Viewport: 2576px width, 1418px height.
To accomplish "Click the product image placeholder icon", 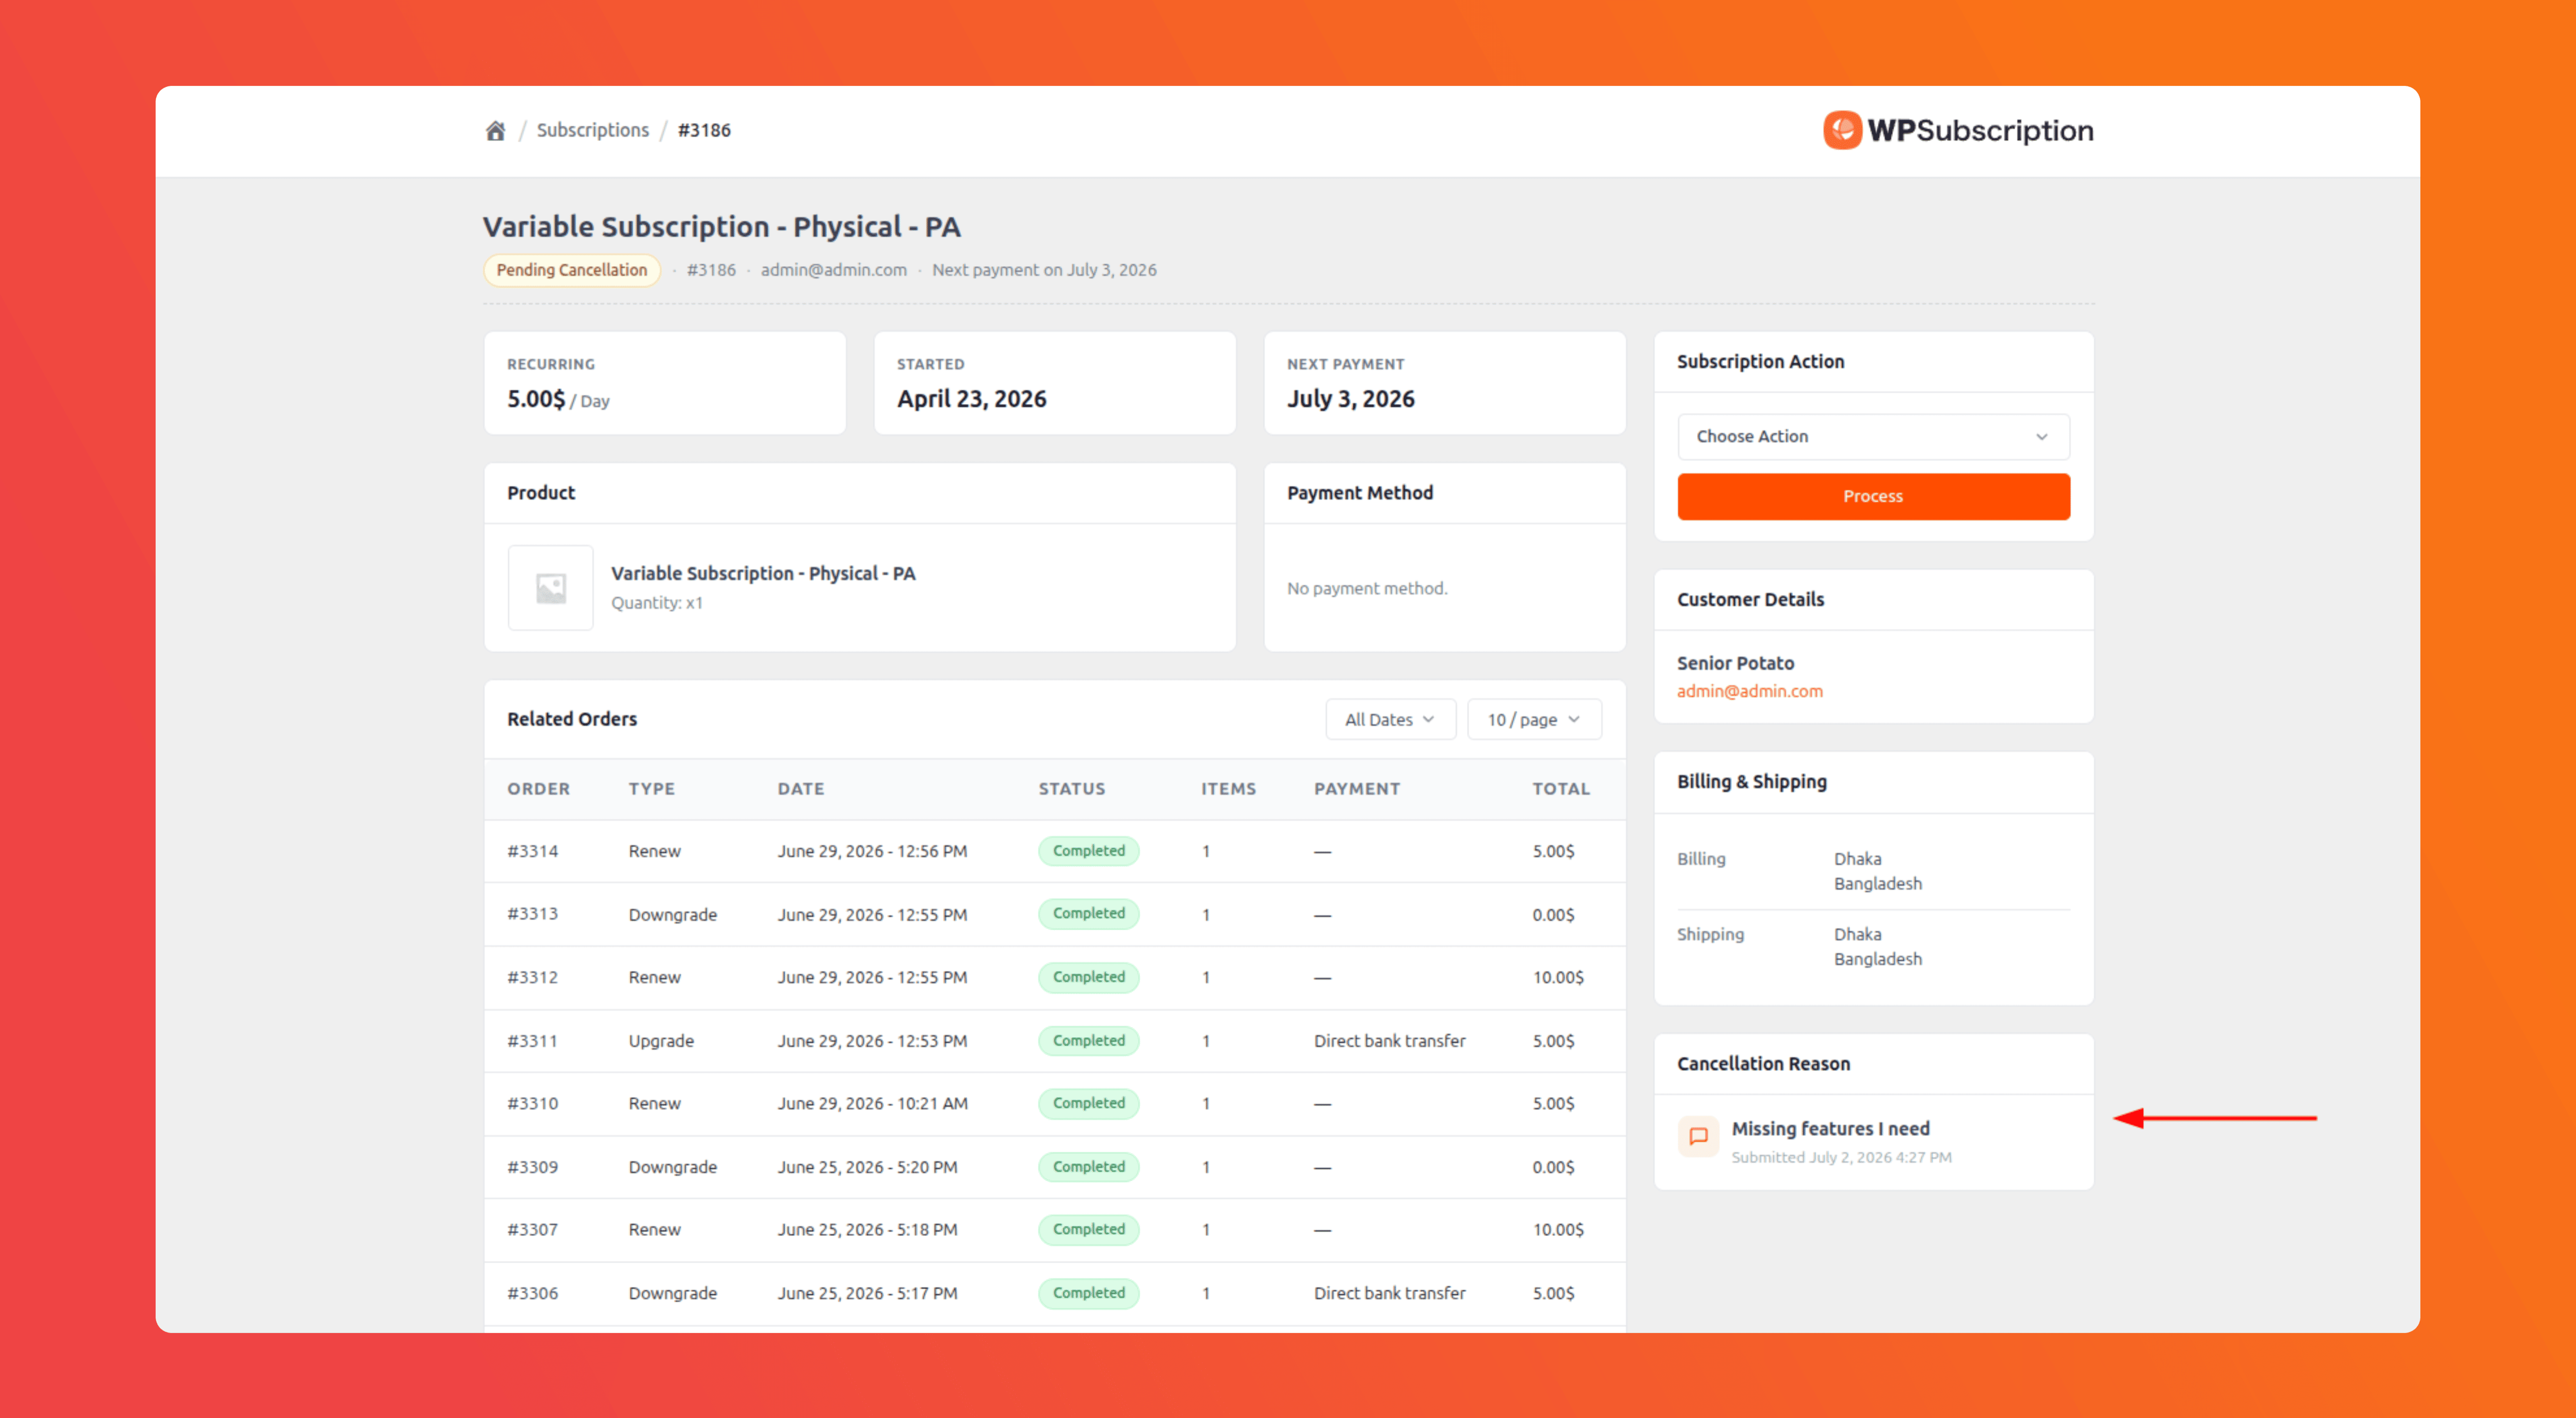I will pyautogui.click(x=551, y=588).
